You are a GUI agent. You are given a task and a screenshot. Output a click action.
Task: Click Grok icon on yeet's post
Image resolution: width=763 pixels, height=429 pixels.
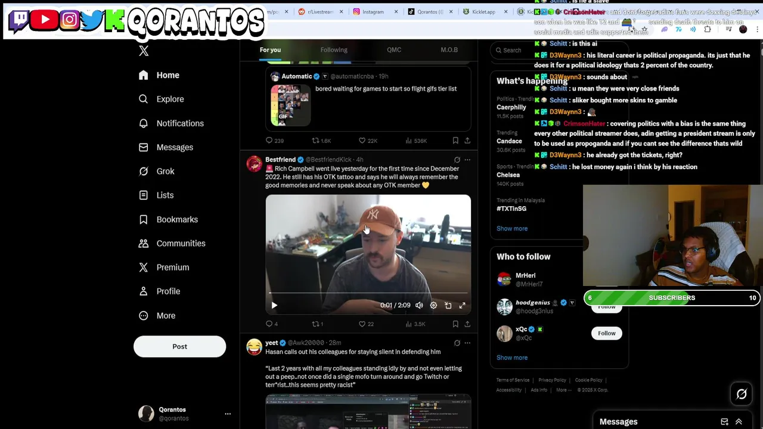(457, 343)
